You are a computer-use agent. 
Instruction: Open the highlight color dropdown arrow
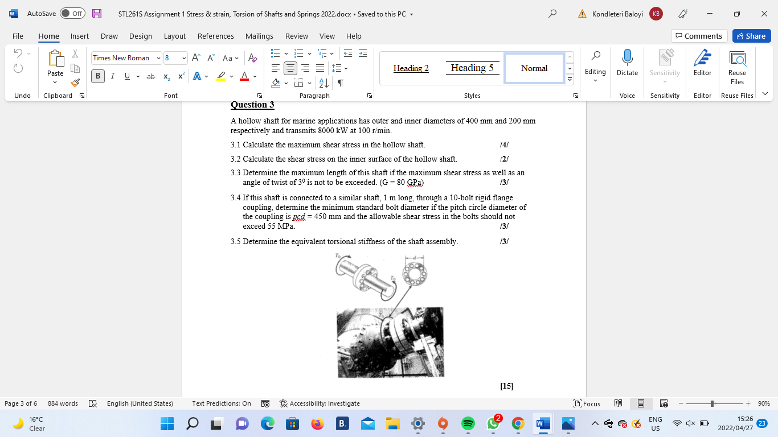click(x=231, y=76)
